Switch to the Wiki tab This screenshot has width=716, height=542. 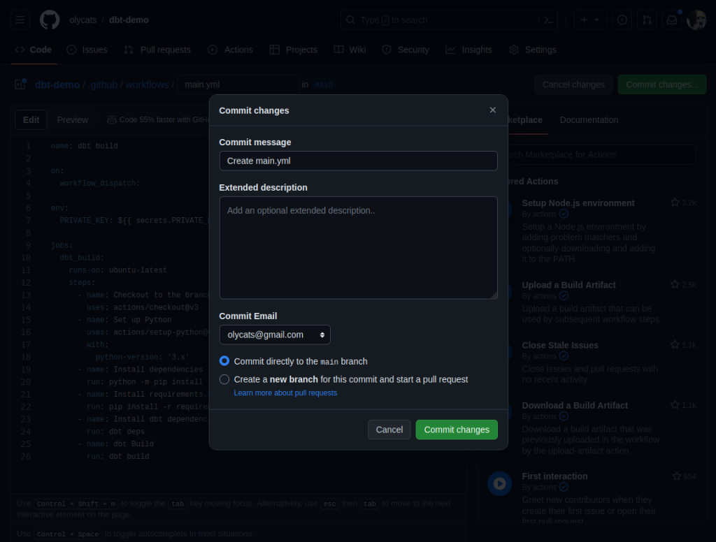pyautogui.click(x=350, y=50)
